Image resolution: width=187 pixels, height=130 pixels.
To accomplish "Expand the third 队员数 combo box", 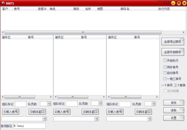I will 154,104.
